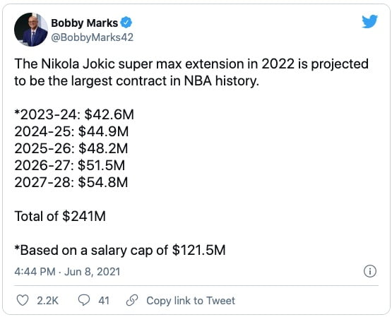Click the 2025-26: $48.2M line
392x317 pixels.
(x=71, y=148)
